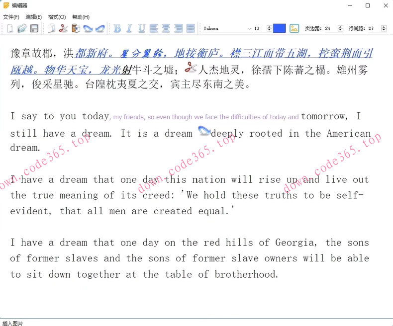This screenshot has height=326, width=393.
Task: Open the 帮助(H) menu
Action: [x=81, y=17]
